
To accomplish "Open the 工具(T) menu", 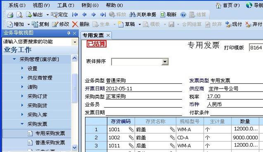I will 66,5.
